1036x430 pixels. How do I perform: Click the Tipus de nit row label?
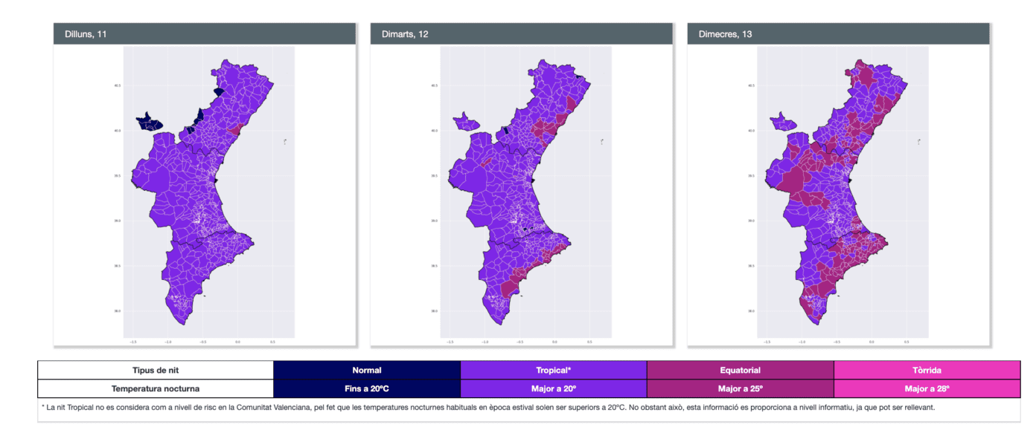[x=156, y=370]
